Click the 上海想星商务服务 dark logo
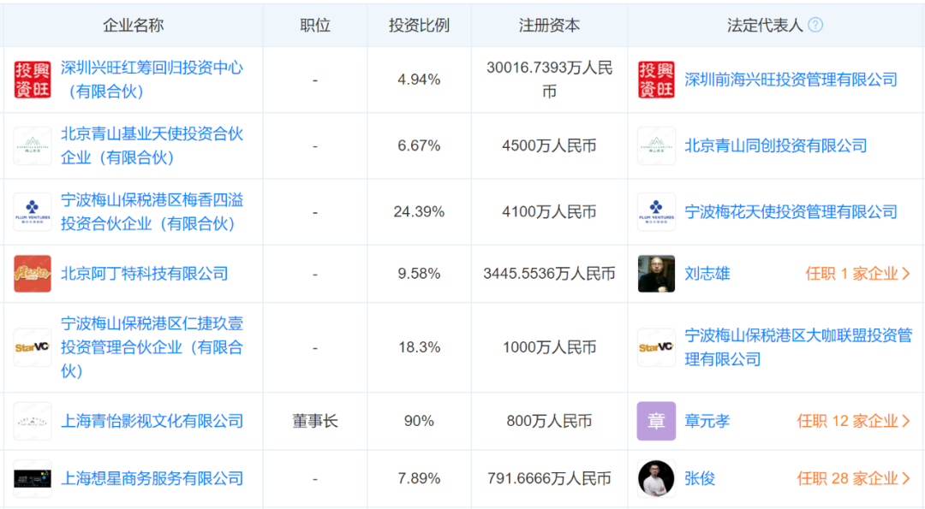 [x=33, y=478]
